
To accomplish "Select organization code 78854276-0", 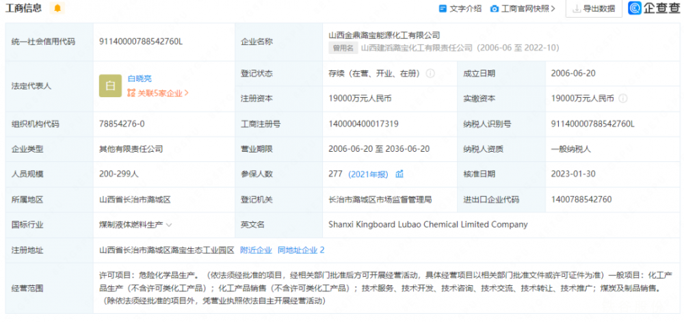I will [122, 124].
